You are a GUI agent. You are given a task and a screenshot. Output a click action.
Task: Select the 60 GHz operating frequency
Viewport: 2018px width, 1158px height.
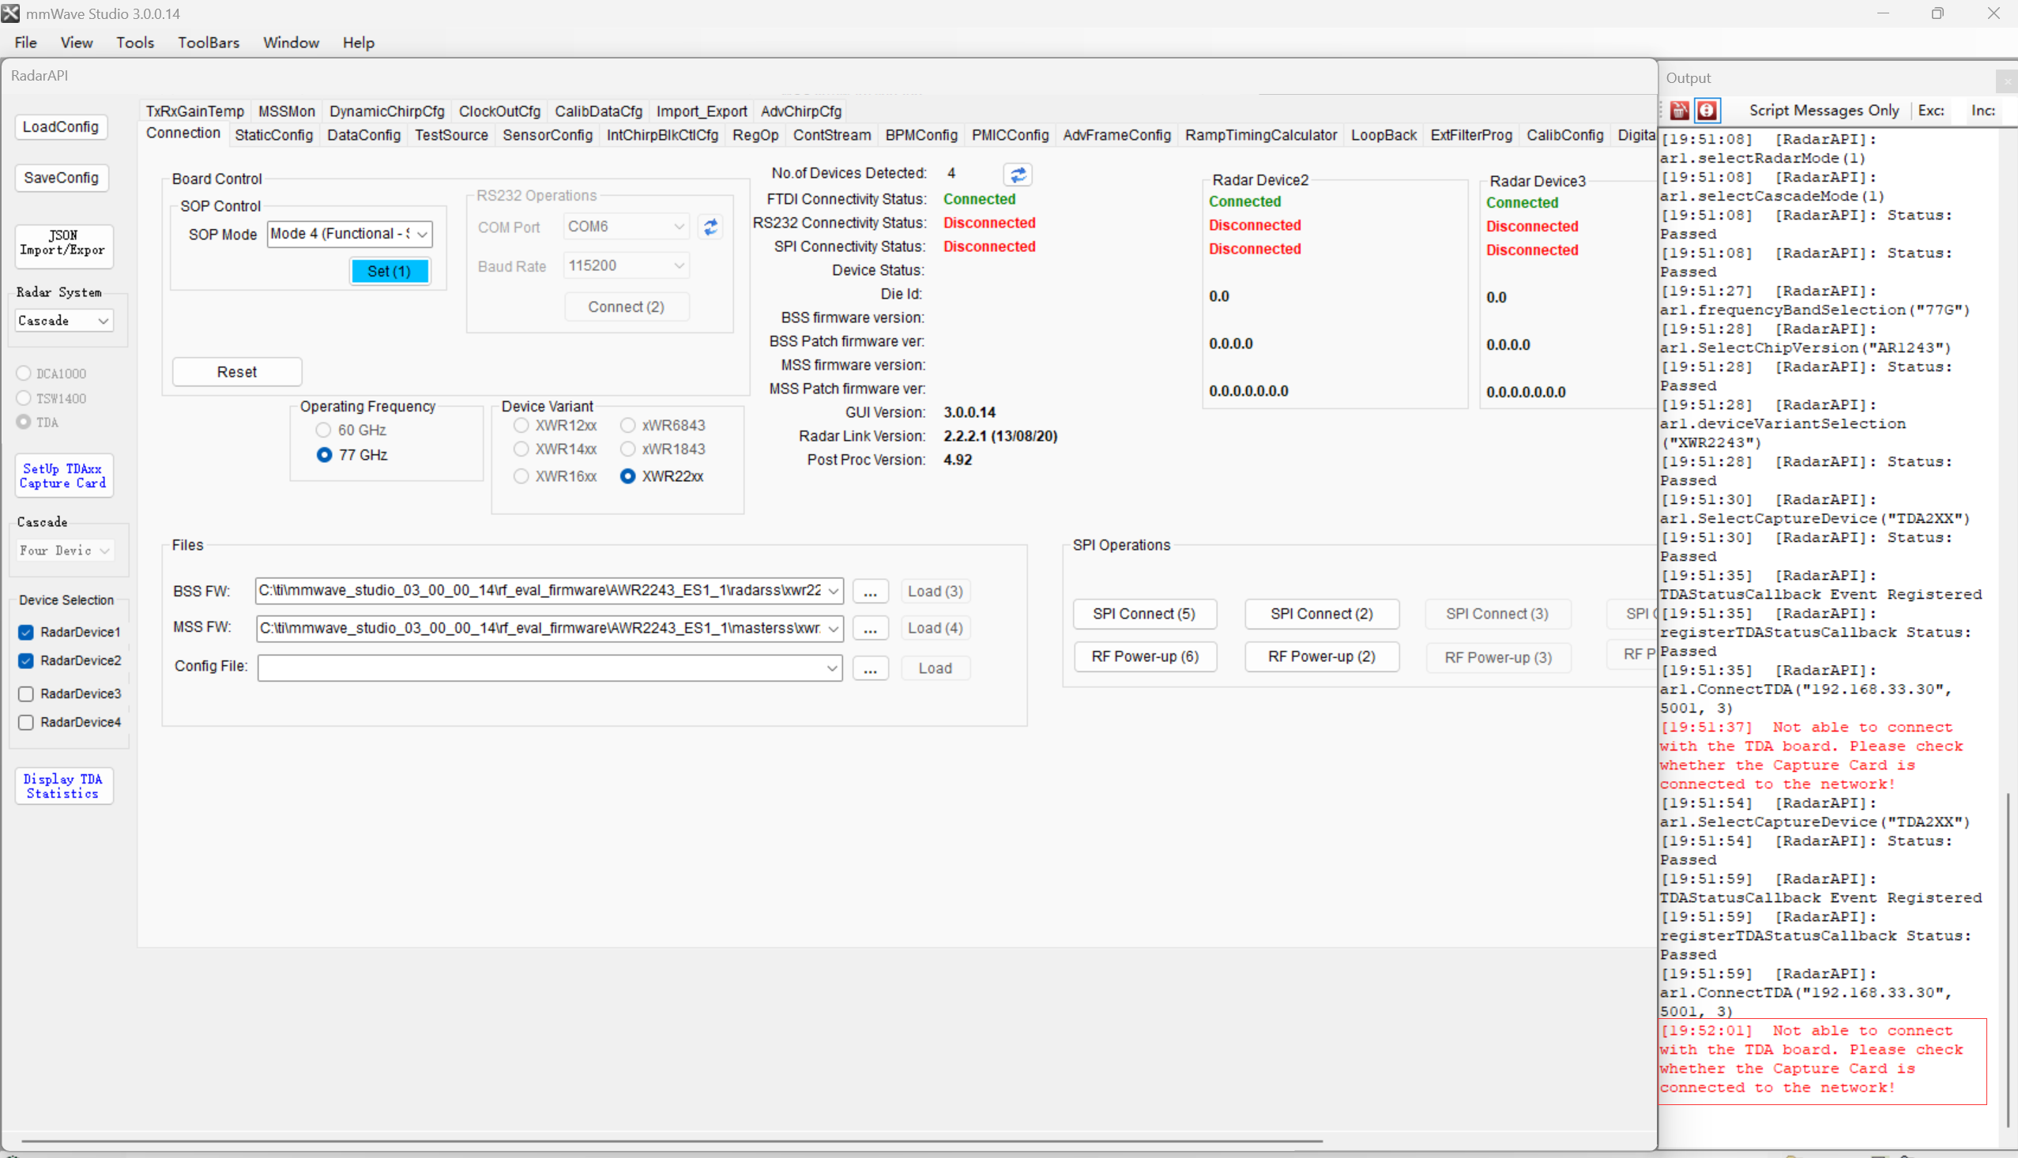click(324, 430)
